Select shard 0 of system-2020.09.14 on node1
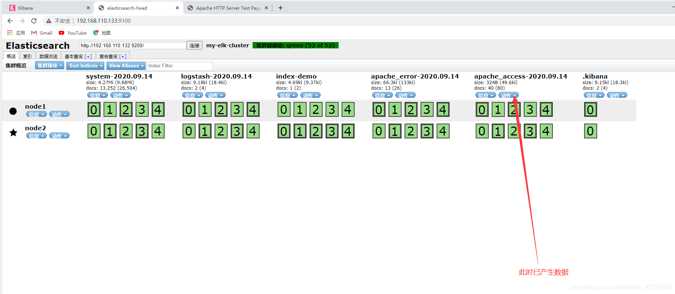The height and width of the screenshot is (294, 675). (94, 110)
